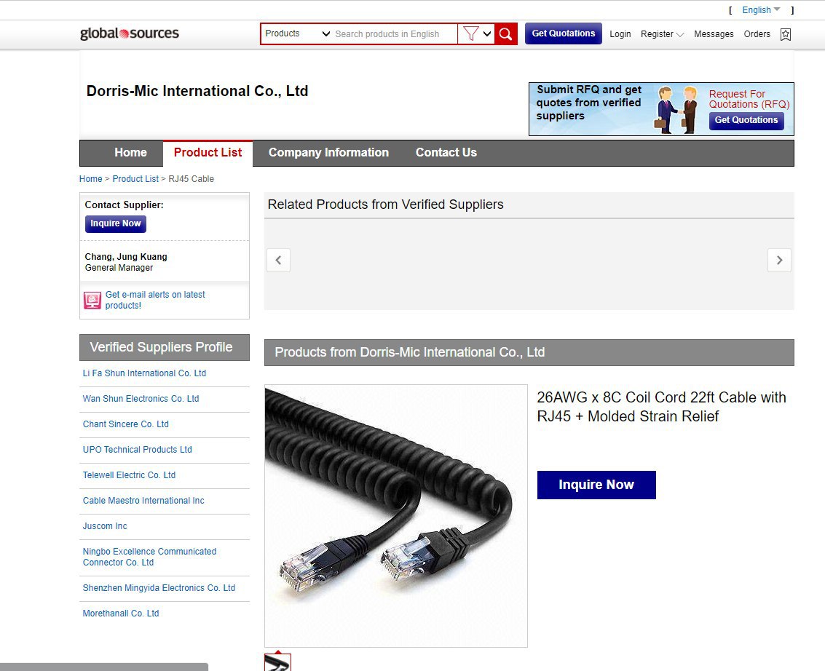Show next related products with right arrow
This screenshot has height=671, width=825.
tap(779, 260)
